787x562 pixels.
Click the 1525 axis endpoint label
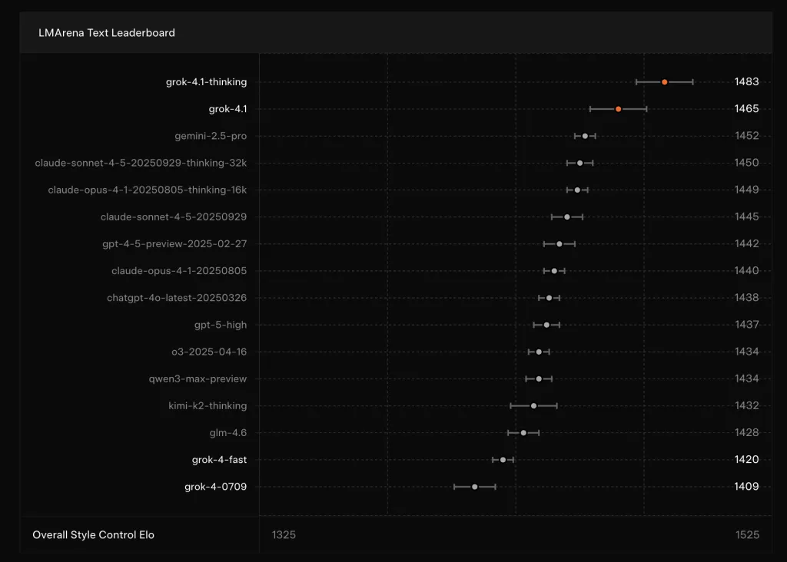[x=746, y=534]
